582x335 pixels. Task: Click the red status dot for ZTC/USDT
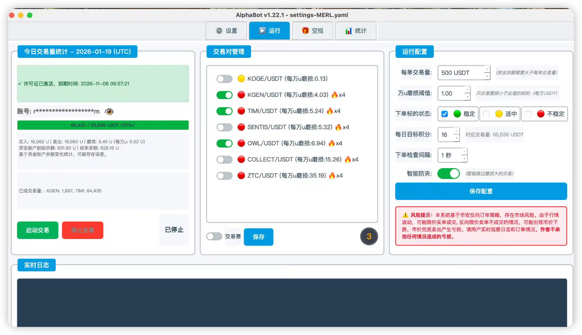(241, 176)
